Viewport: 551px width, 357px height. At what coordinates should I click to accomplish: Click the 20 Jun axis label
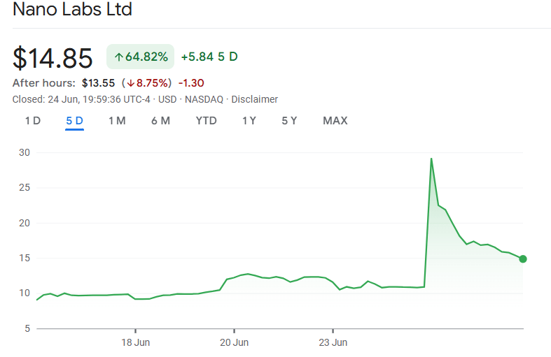(235, 342)
